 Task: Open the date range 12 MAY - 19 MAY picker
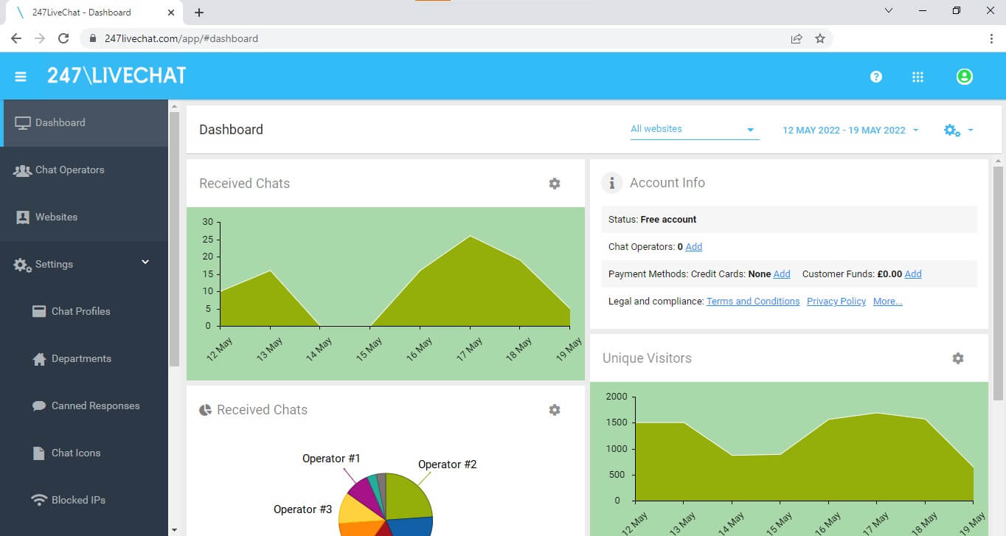[850, 130]
